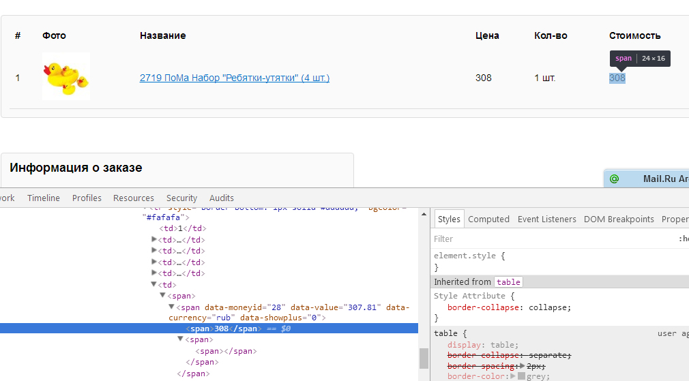The image size is (689, 381).
Task: Click the grey border-color swatch
Action: coord(521,376)
